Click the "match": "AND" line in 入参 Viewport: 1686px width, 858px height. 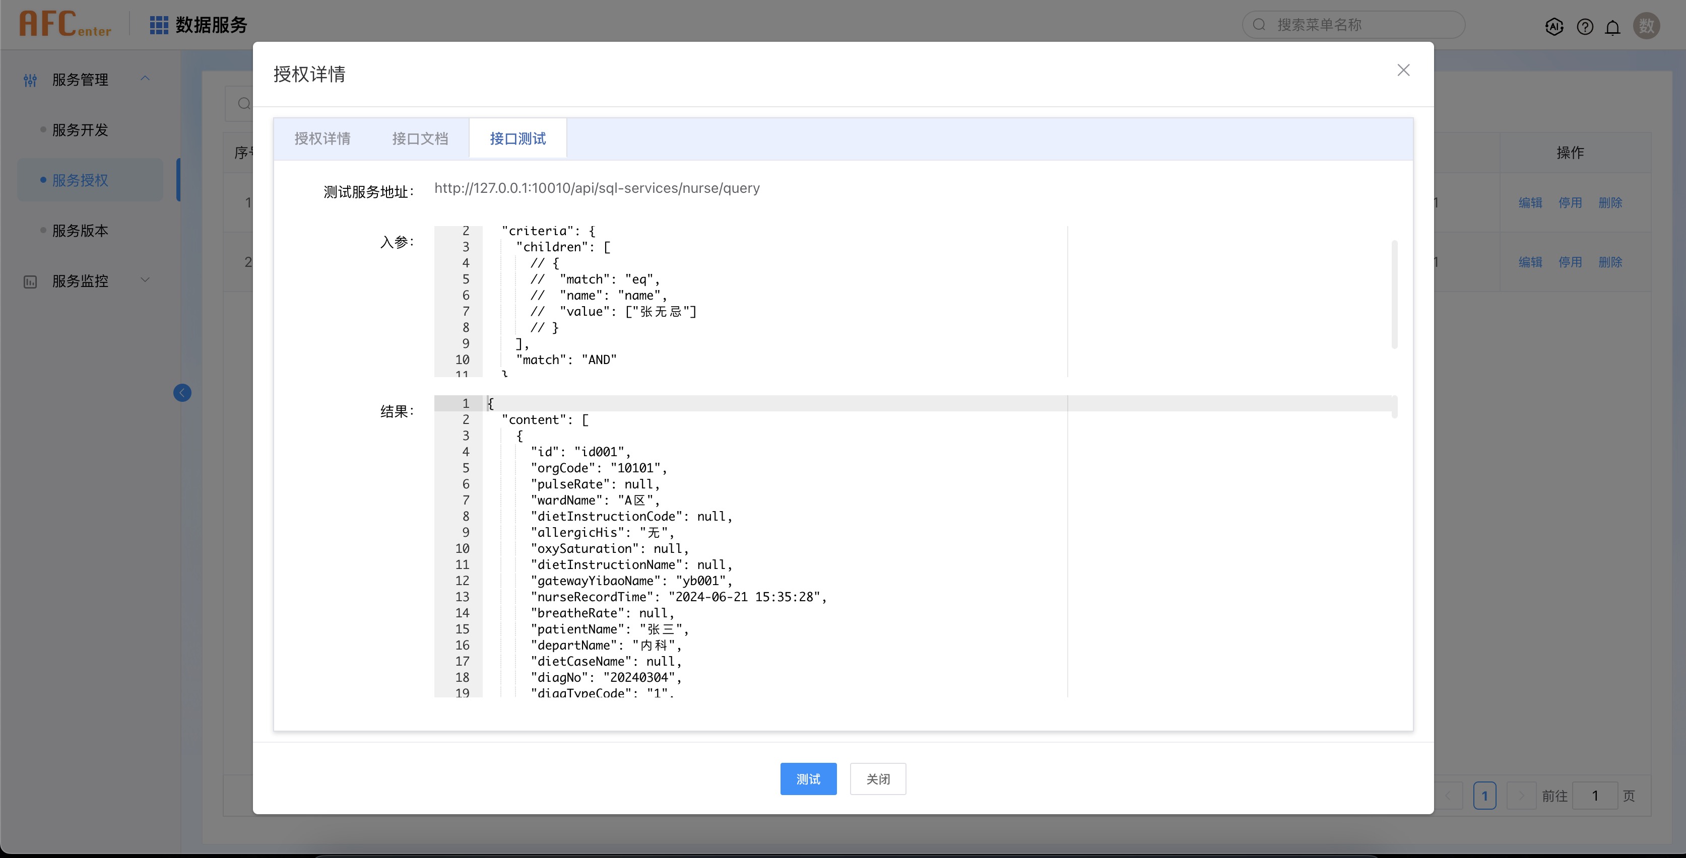(x=566, y=360)
